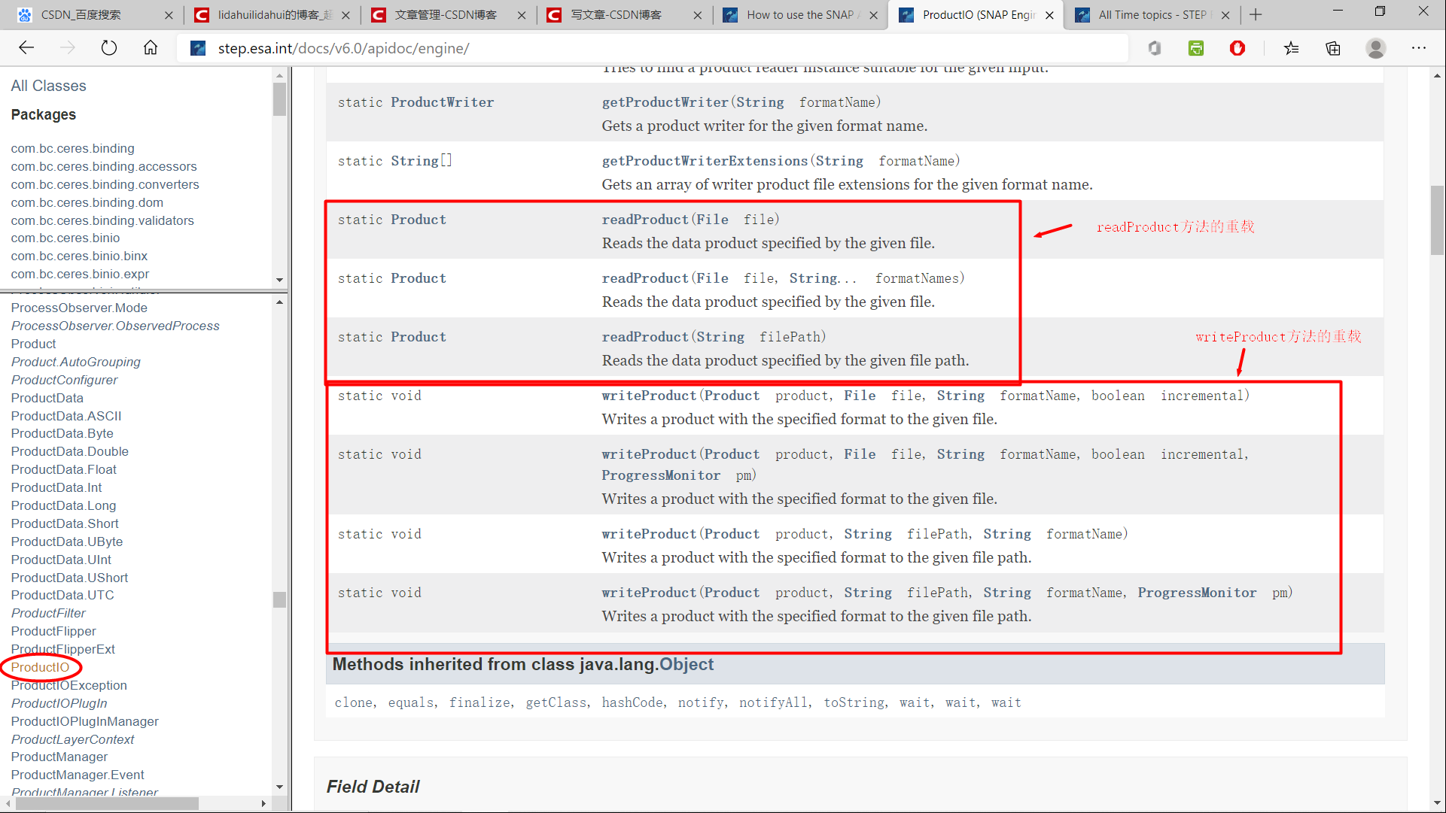Select ProductIOPlugInManager in the class list
This screenshot has width=1446, height=813.
pyautogui.click(x=84, y=721)
